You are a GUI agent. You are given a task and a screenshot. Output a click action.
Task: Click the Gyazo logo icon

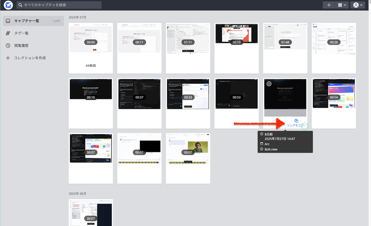pos(8,5)
